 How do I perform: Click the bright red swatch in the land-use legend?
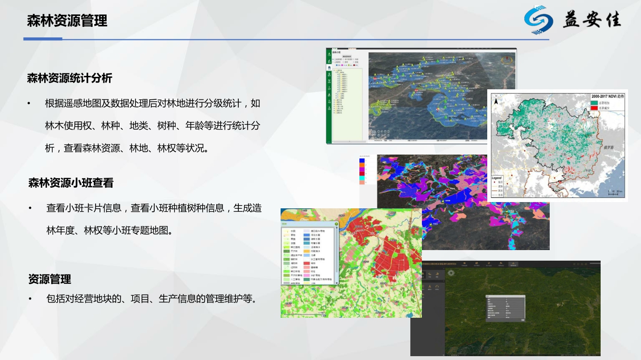click(307, 264)
